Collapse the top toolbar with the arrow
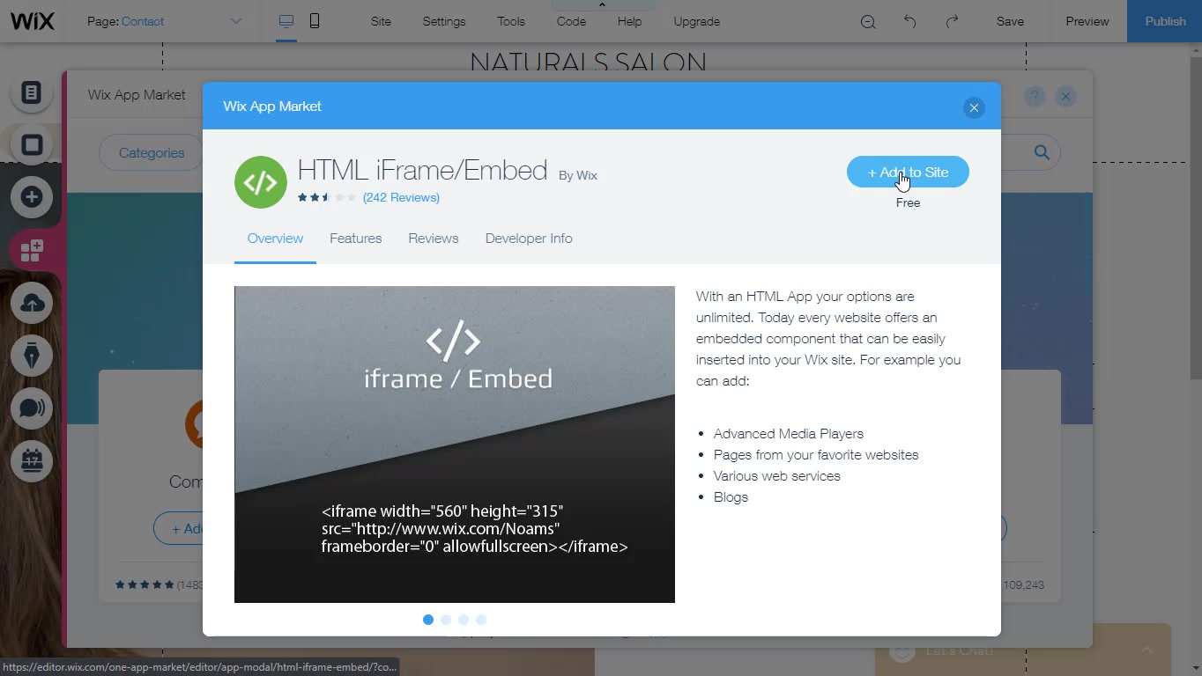Viewport: 1202px width, 676px height. pos(602,5)
